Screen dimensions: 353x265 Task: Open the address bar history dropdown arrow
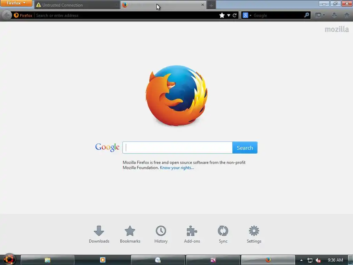(229, 15)
